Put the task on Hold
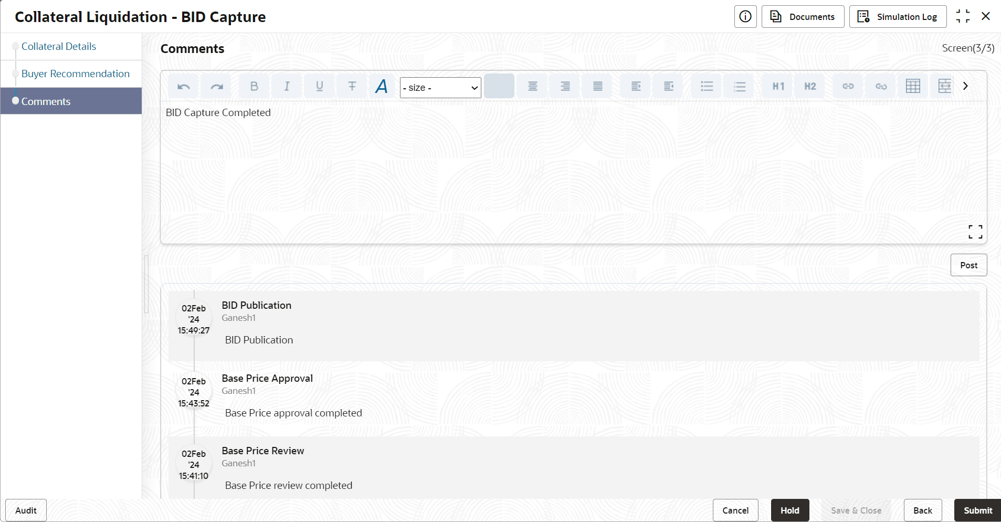The height and width of the screenshot is (522, 1001). [x=790, y=510]
